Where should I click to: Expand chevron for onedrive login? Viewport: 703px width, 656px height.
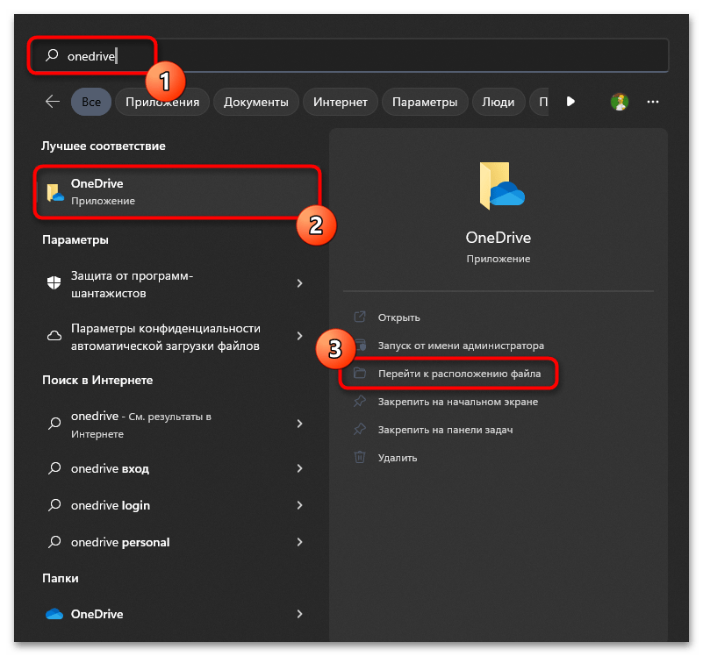click(x=299, y=505)
